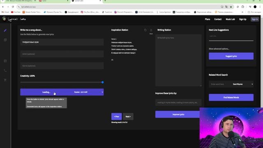Click the browser forward arrow
The width and height of the screenshot is (263, 148).
pyautogui.click(x=8, y=7)
